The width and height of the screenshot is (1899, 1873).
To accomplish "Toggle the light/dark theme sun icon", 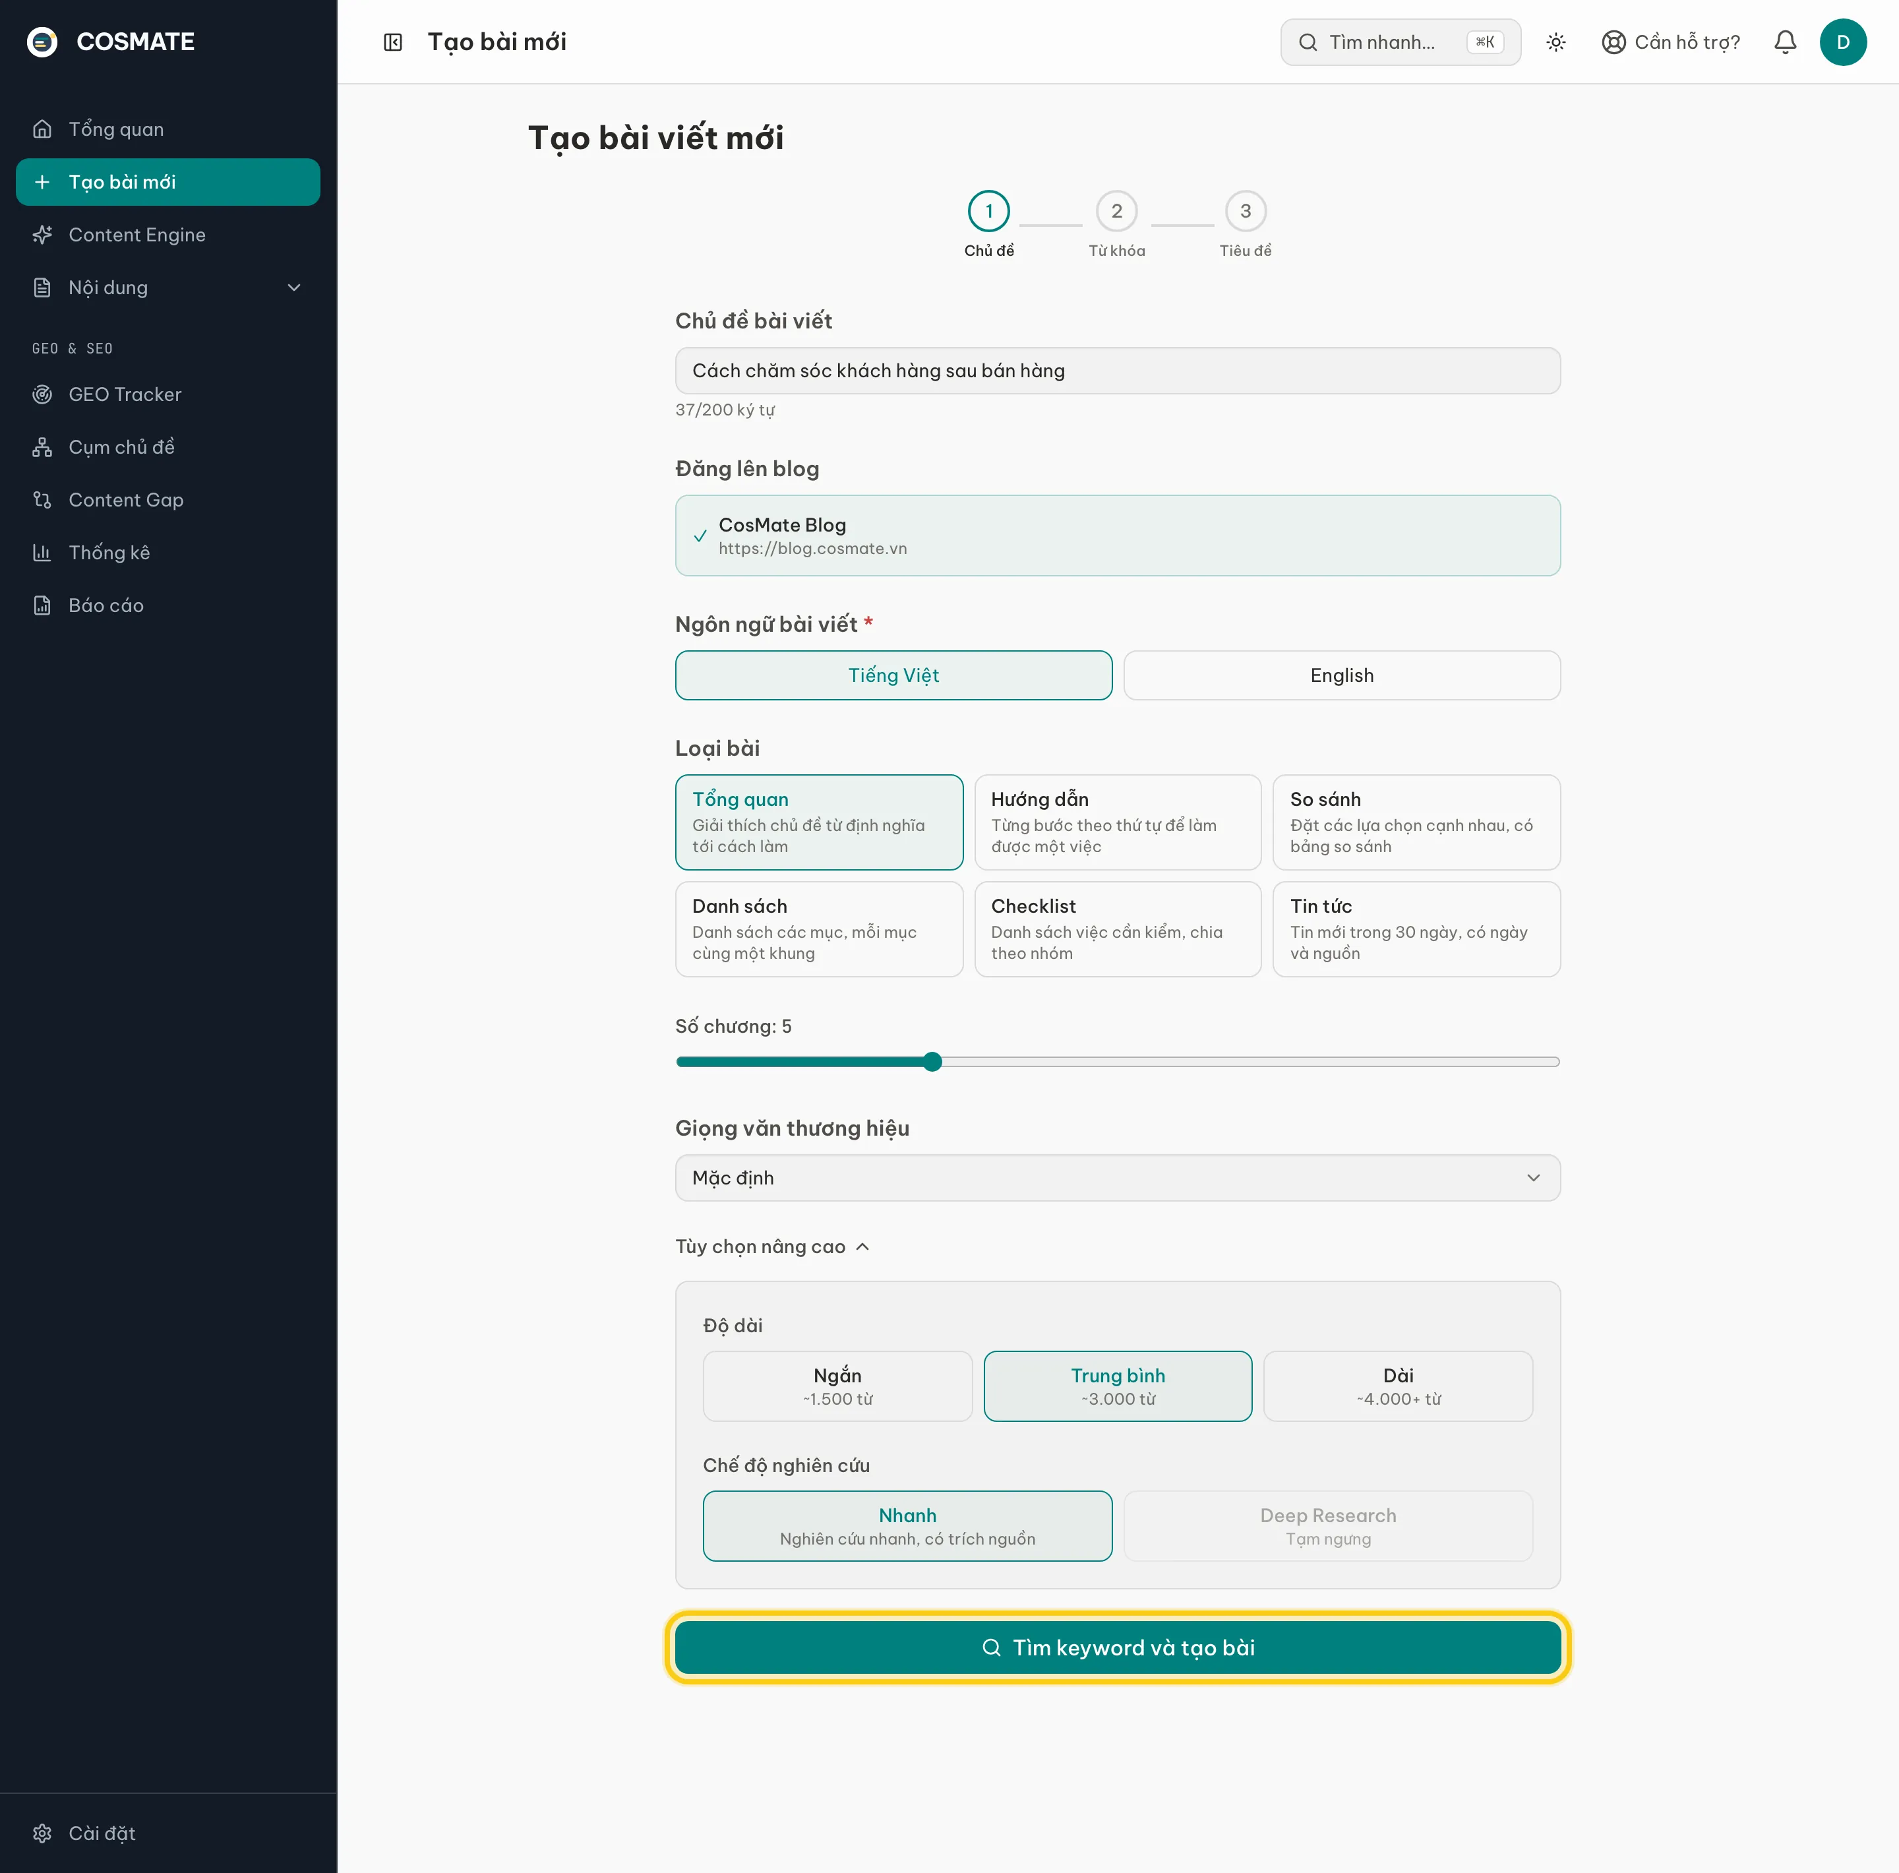I will coord(1555,42).
